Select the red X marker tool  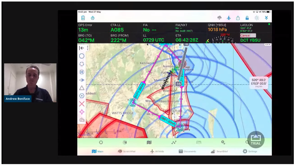pyautogui.click(x=82, y=104)
